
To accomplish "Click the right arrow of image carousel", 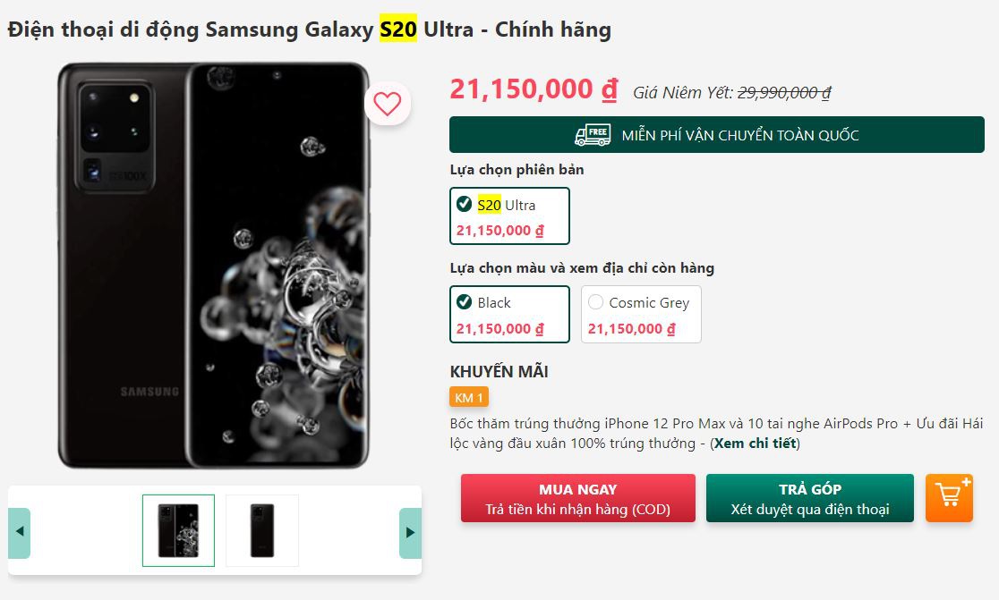I will 410,530.
